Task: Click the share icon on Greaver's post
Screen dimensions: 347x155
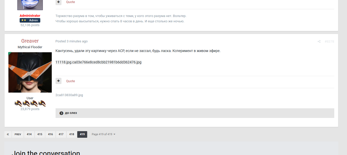Action: (x=319, y=41)
